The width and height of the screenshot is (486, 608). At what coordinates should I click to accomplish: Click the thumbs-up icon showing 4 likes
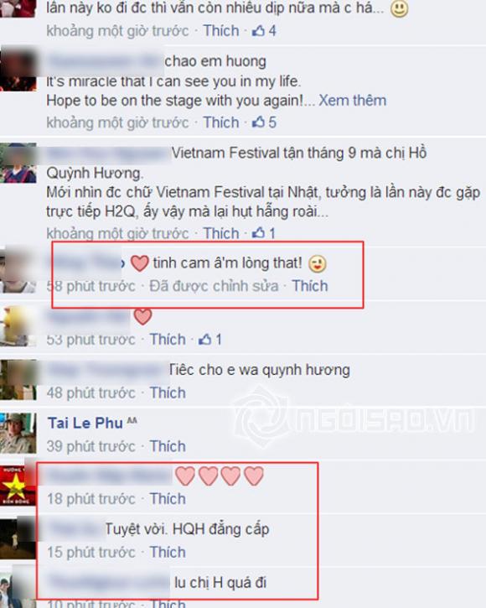tap(258, 31)
